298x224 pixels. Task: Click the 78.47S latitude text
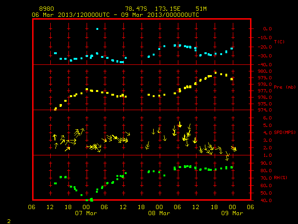[136, 9]
